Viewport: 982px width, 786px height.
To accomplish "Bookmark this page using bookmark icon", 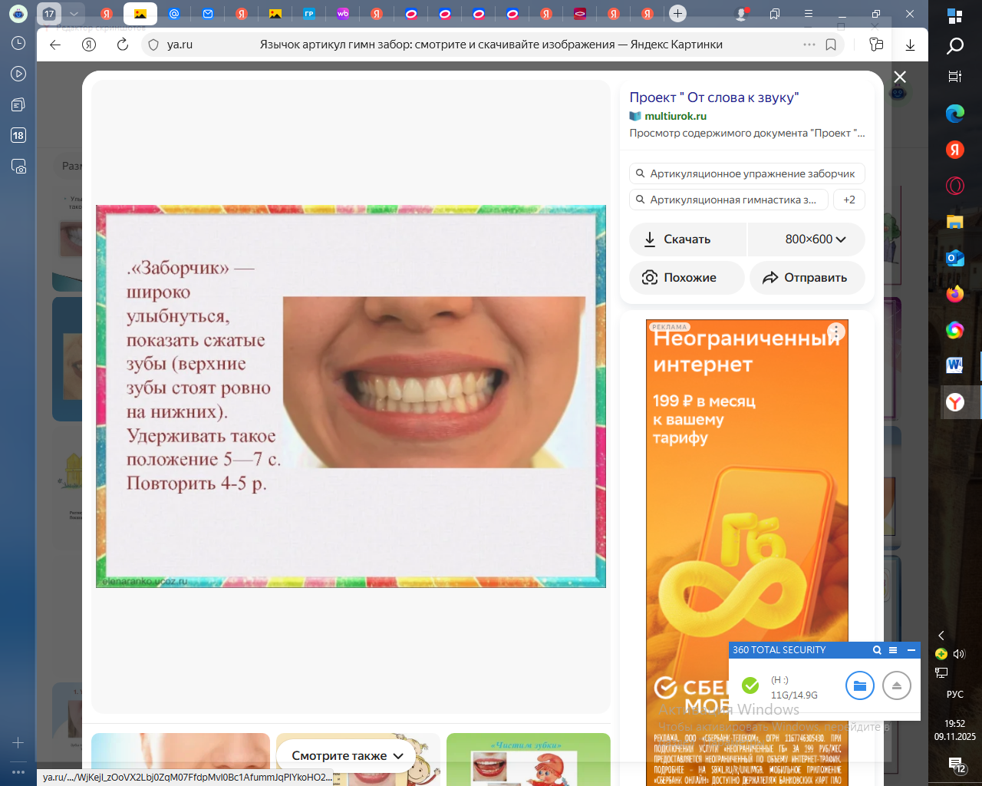I will tap(831, 45).
